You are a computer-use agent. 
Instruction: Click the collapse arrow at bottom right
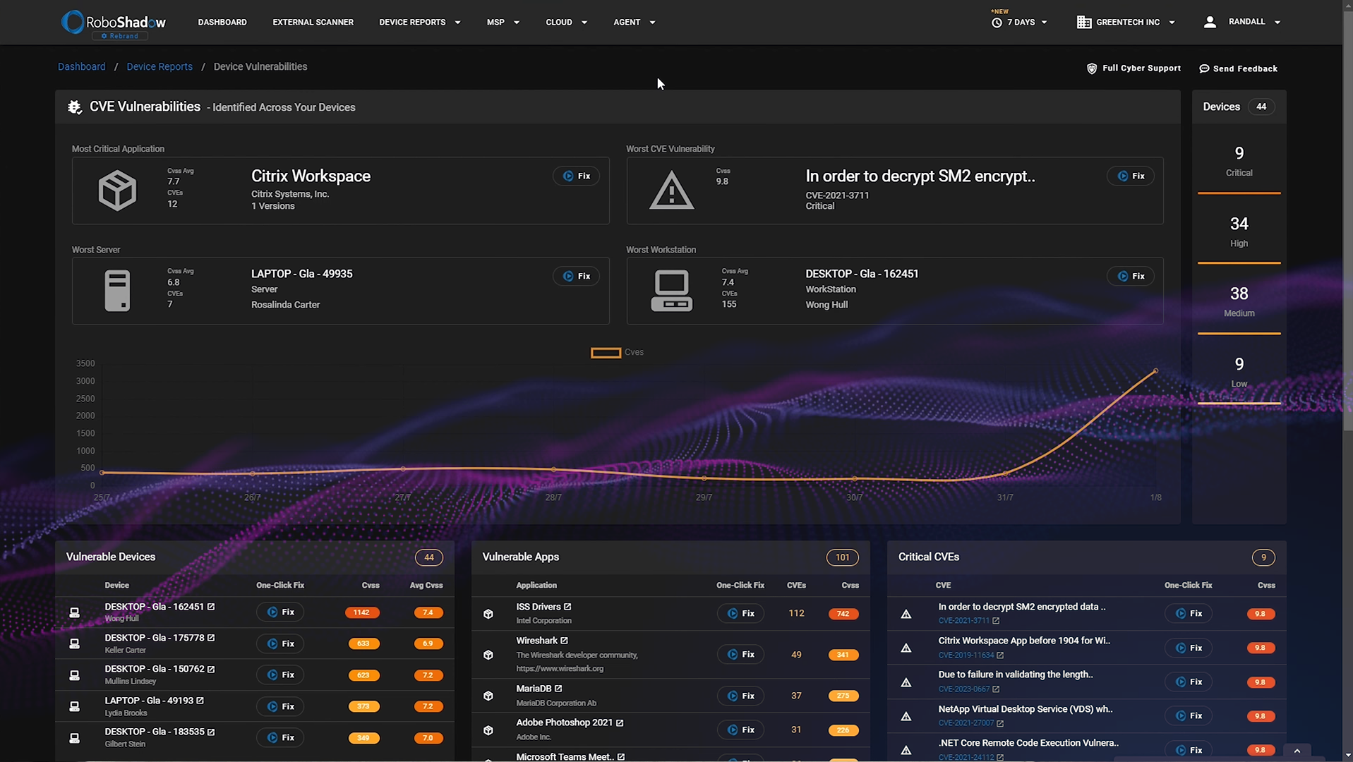point(1297,751)
